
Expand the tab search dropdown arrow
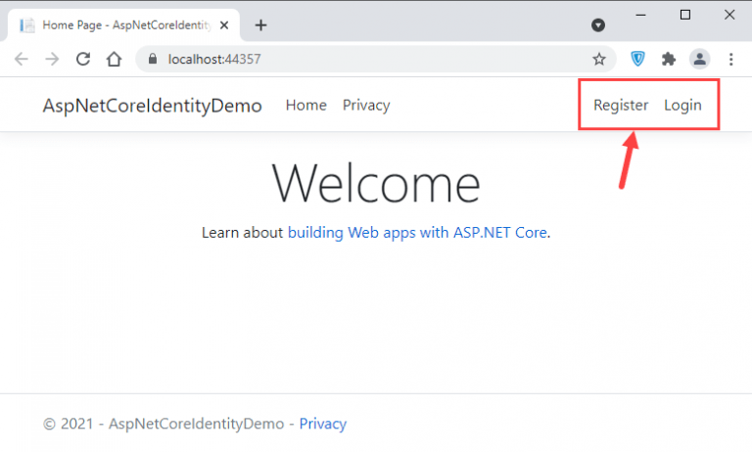click(598, 25)
